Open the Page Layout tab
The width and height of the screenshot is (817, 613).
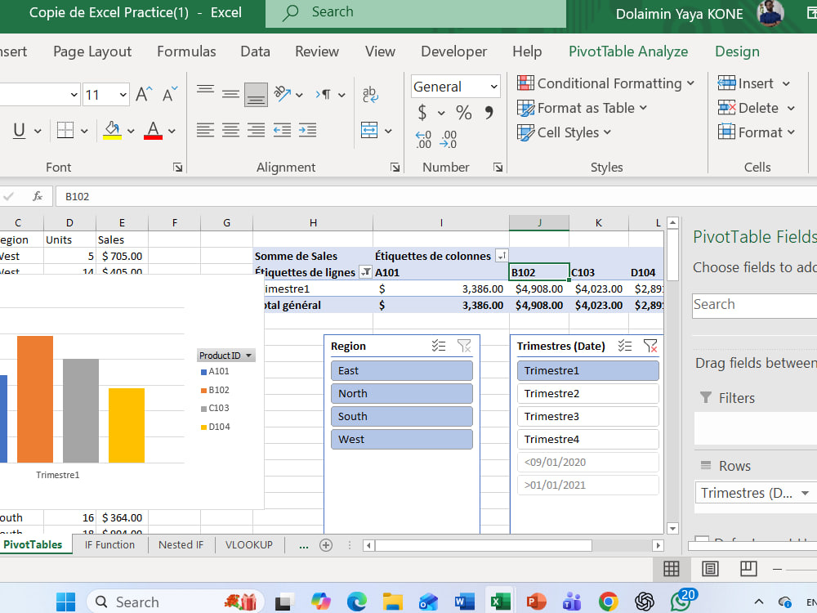pos(92,51)
